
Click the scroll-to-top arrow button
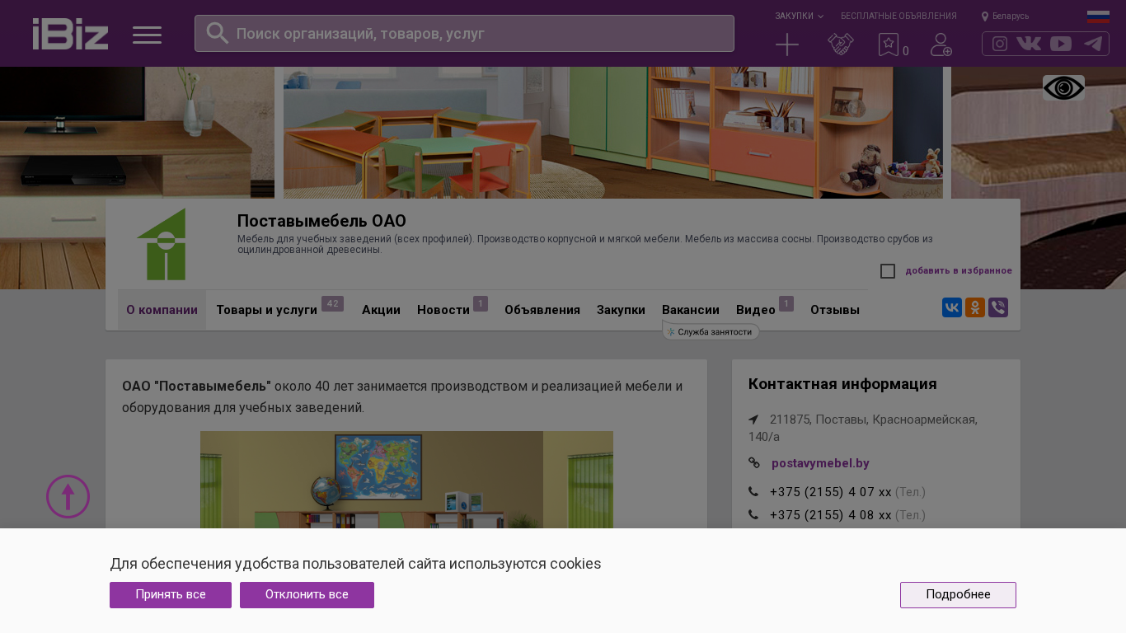click(68, 496)
